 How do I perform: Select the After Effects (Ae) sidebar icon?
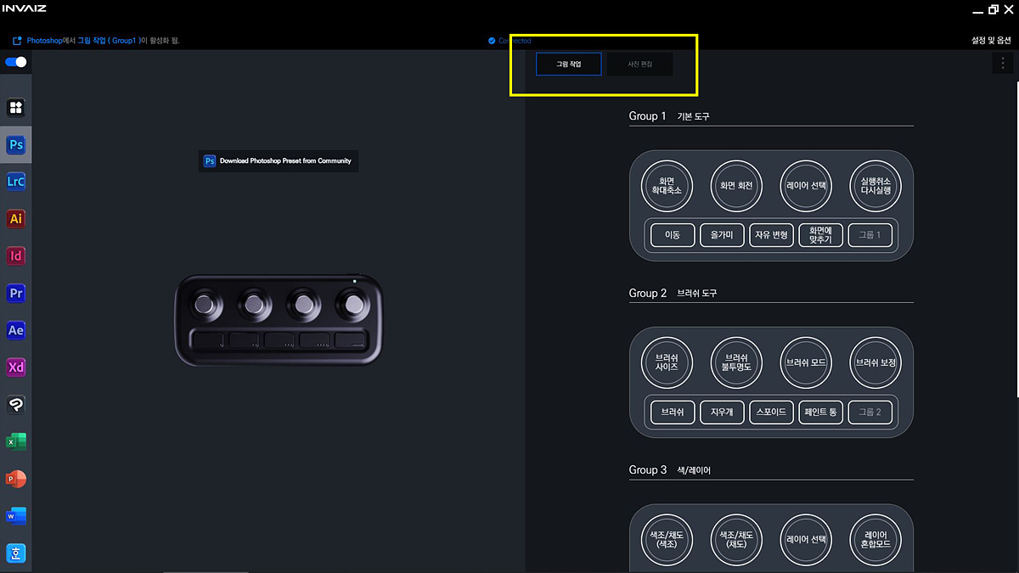tap(16, 330)
